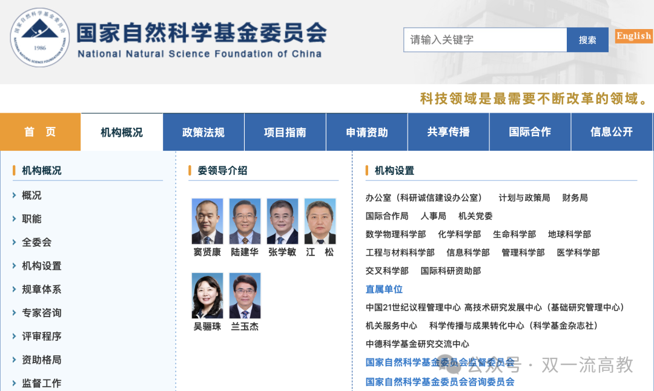
Task: Click the portrait photo of 窦贤康
Action: point(207,222)
